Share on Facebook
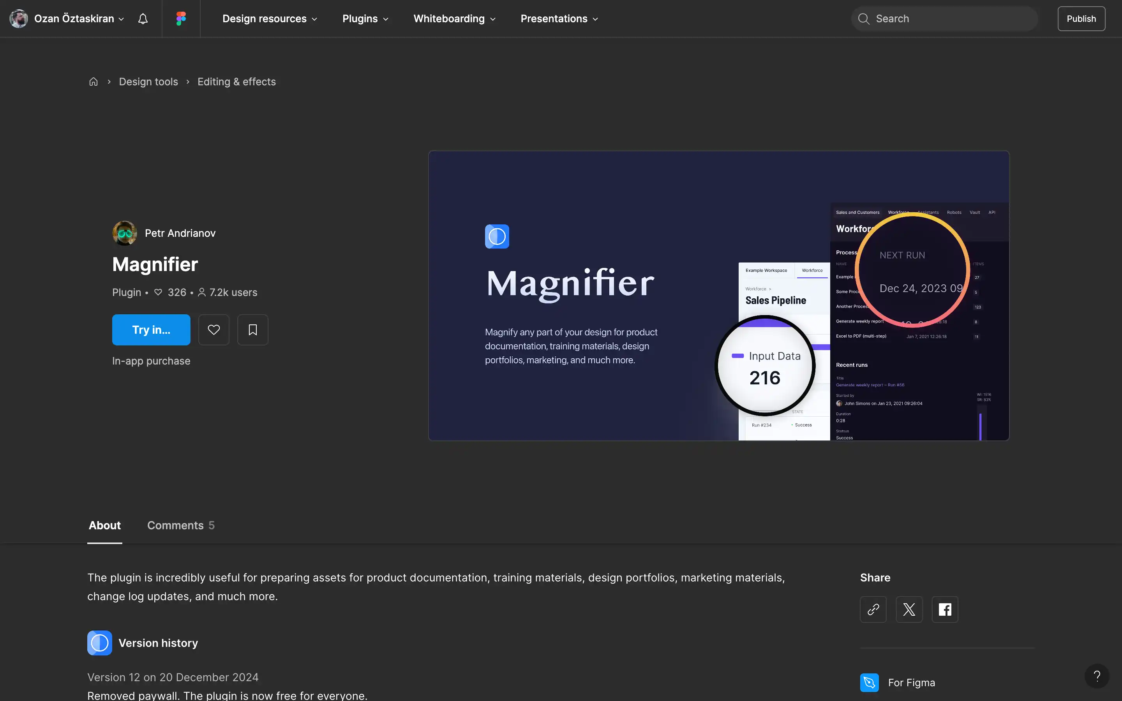The height and width of the screenshot is (701, 1122). pyautogui.click(x=945, y=609)
